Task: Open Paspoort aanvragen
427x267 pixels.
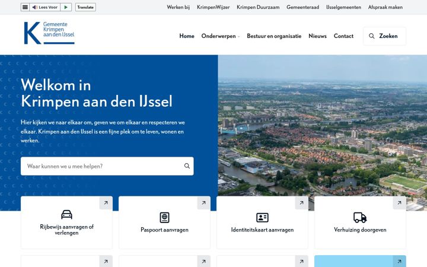Action: (x=164, y=230)
